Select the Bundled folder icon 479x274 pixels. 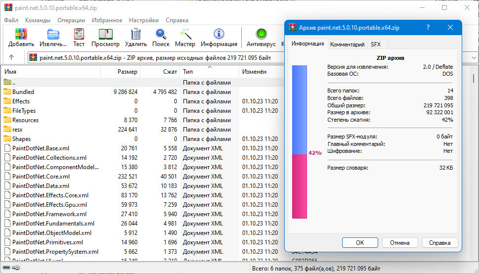pyautogui.click(x=7, y=91)
